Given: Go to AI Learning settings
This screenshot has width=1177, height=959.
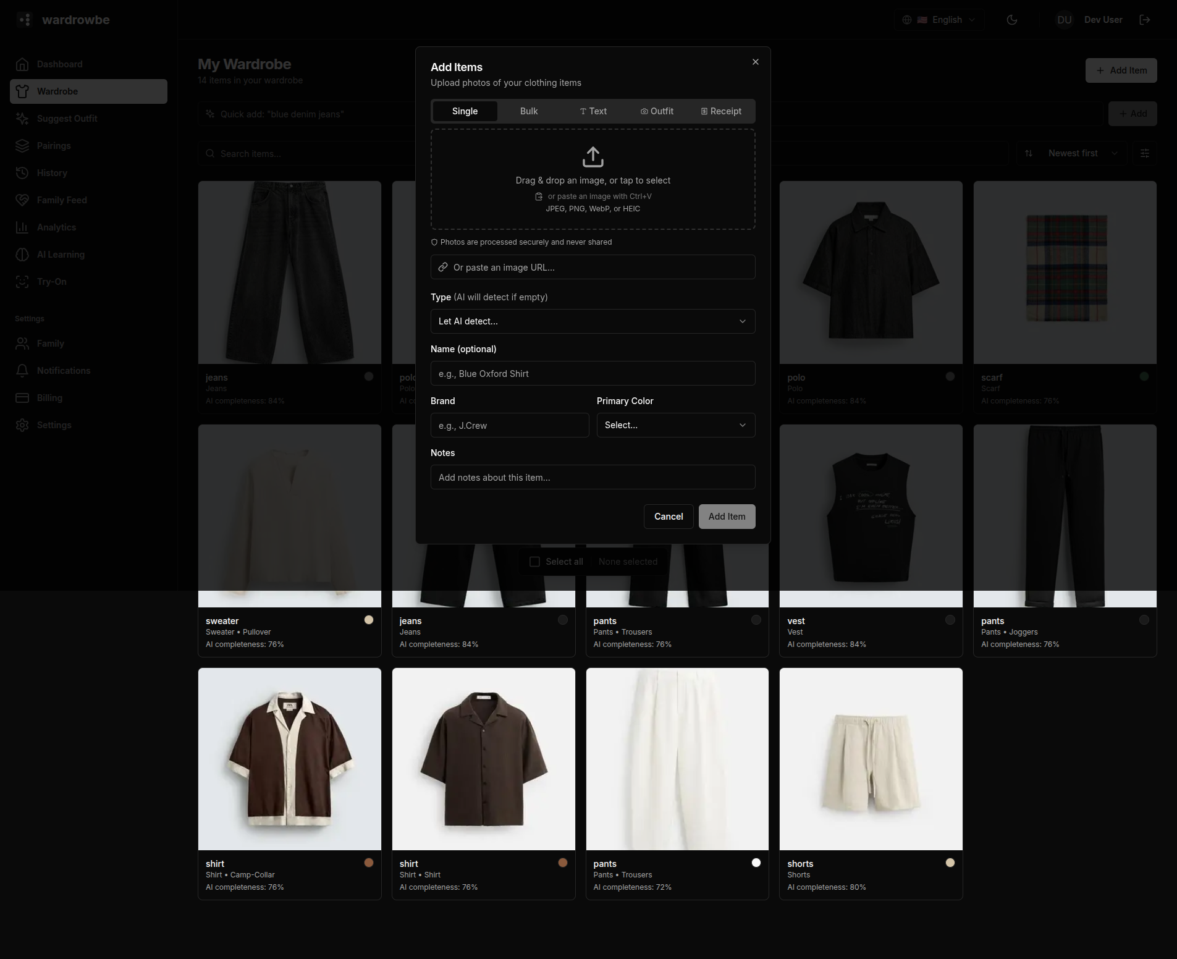Looking at the screenshot, I should coord(61,255).
